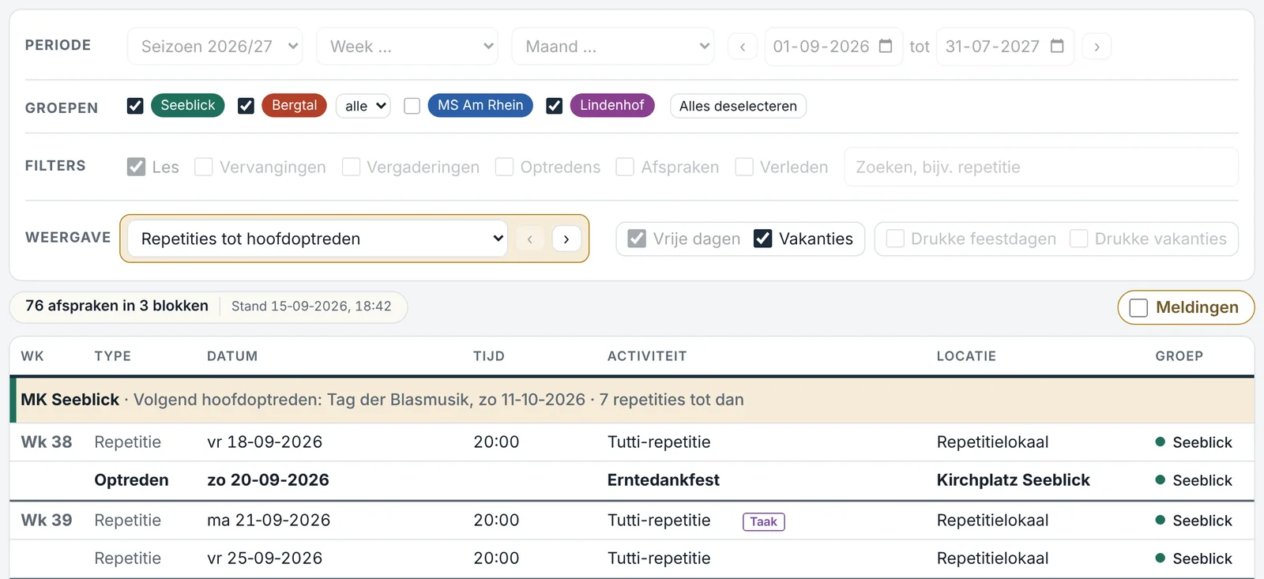Uncheck the Lindenhof group checkbox
This screenshot has width=1264, height=579.
tap(555, 106)
